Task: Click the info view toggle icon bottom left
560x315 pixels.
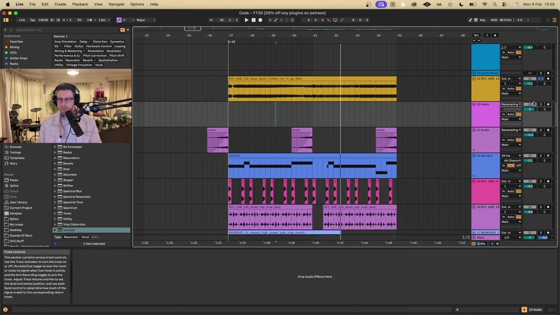Action: click(5, 310)
